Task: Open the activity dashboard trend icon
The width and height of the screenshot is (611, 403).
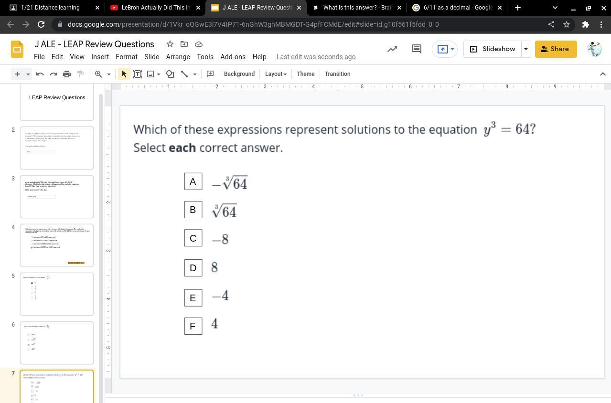Action: 392,49
